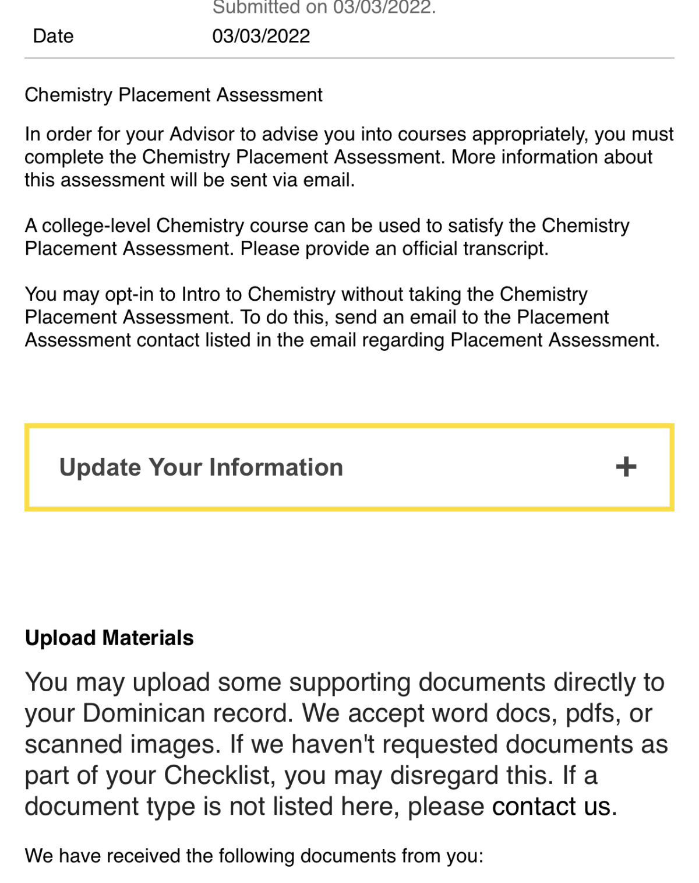699x883 pixels.
Task: Click the Chemistry Placement Assessment heading
Action: click(174, 95)
